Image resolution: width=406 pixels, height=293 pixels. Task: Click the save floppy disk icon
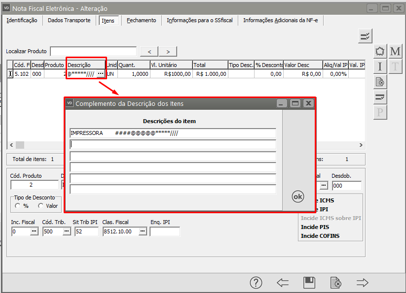[x=309, y=282]
